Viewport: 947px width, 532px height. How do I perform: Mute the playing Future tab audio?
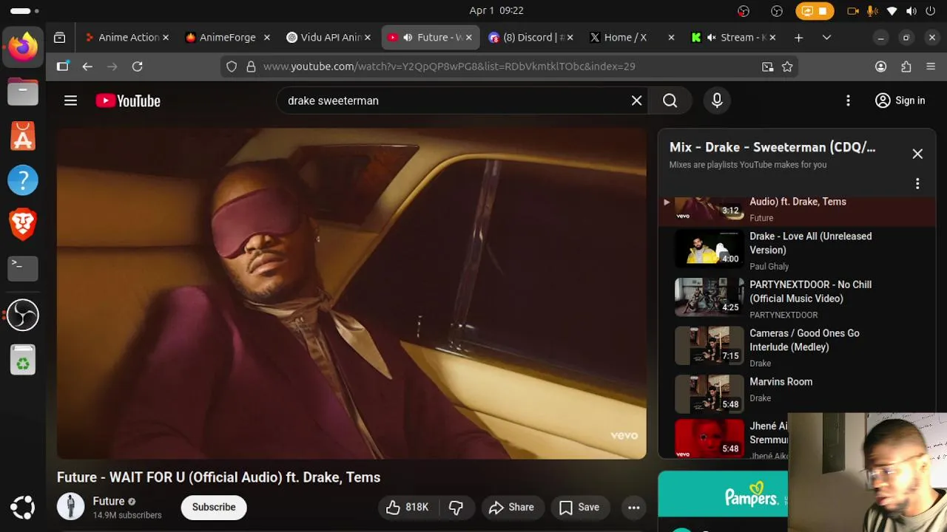(408, 37)
